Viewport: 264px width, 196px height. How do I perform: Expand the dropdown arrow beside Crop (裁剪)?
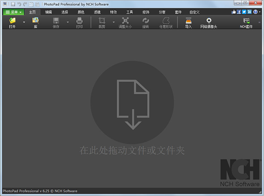coord(114,22)
